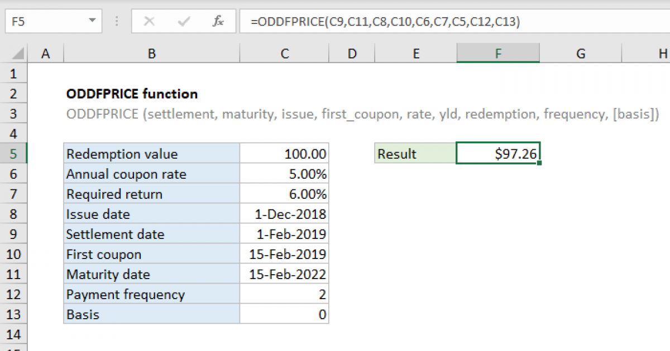Open the Name Box dropdown arrow
This screenshot has width=670, height=351.
click(92, 22)
